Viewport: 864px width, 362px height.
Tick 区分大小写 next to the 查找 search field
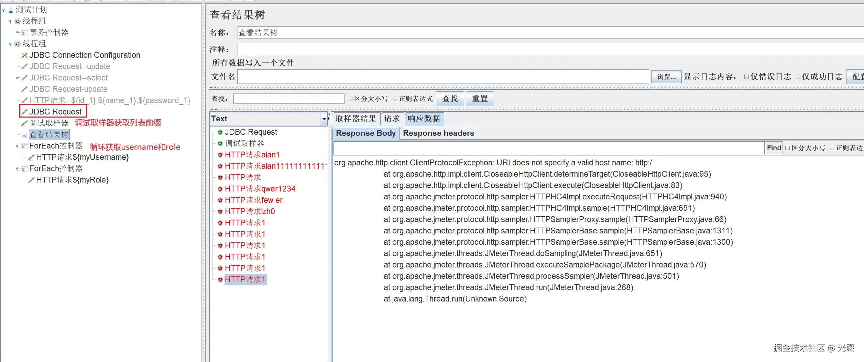tap(350, 99)
